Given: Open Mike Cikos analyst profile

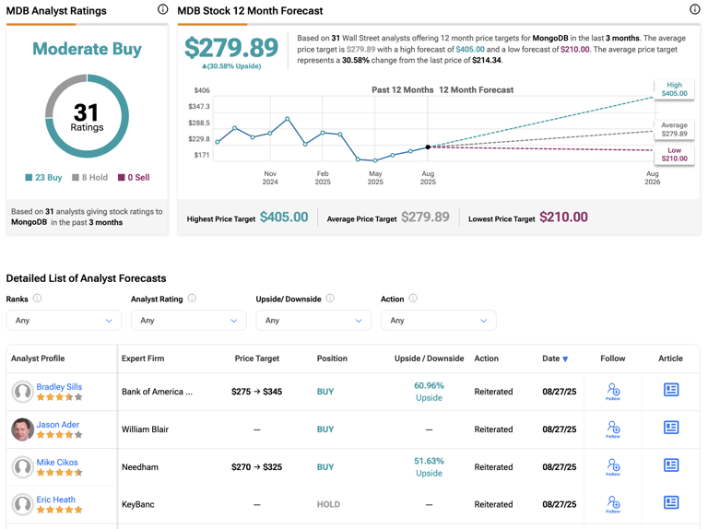Looking at the screenshot, I should tap(57, 463).
